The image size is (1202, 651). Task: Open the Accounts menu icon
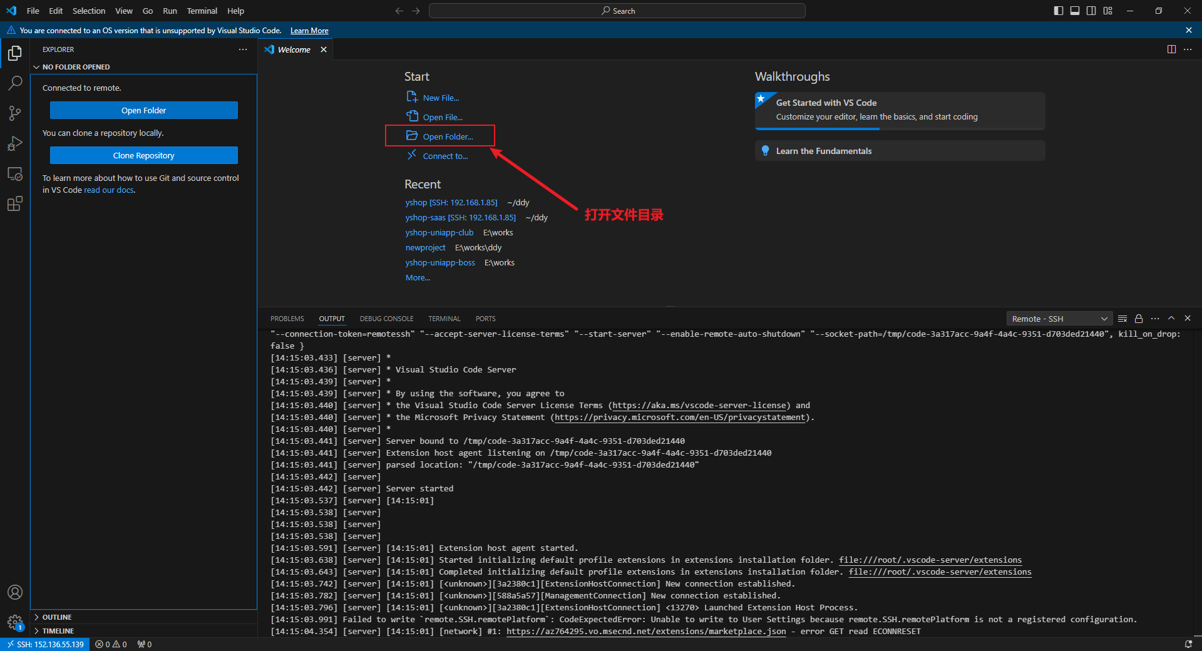15,592
